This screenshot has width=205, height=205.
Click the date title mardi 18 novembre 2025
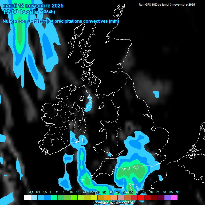click(x=33, y=6)
